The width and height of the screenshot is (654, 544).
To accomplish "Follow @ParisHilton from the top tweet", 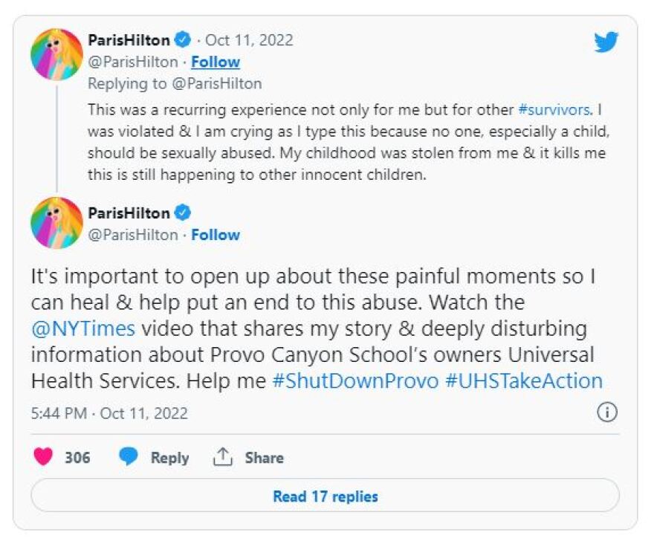I will tap(216, 62).
